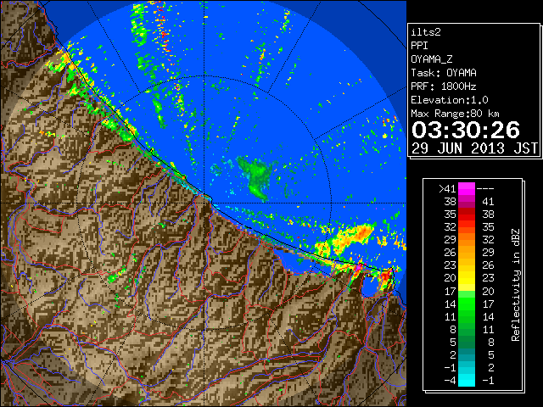Click the 03:30:26 timestamp

coord(466,130)
